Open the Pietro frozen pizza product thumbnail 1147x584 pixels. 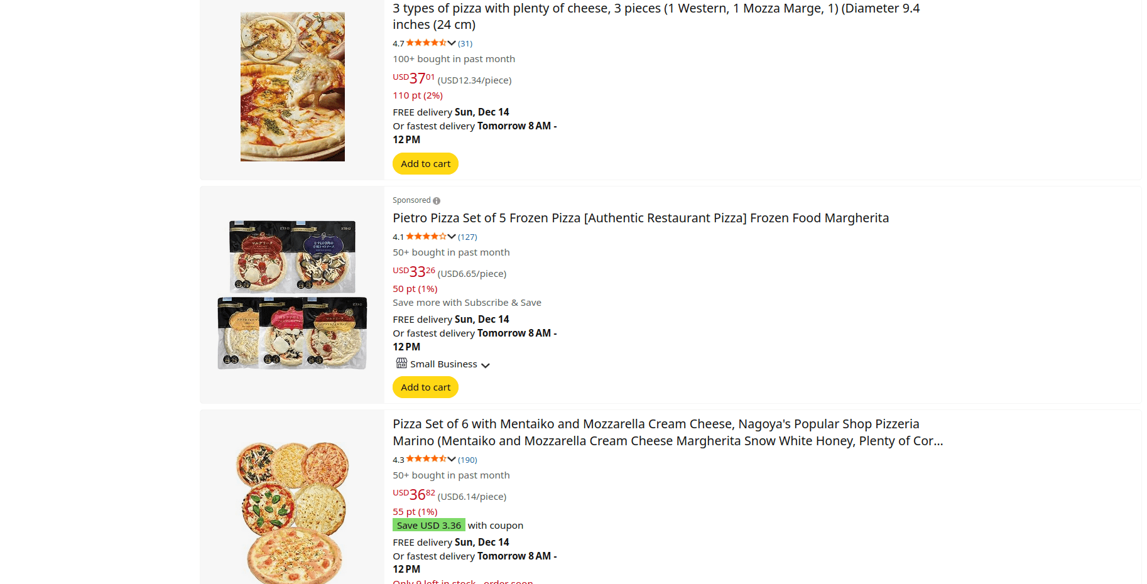tap(292, 295)
